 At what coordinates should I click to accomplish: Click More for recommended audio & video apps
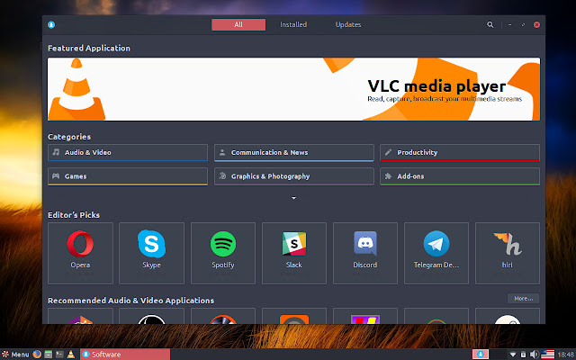(x=524, y=298)
